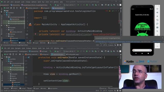This screenshot has height=92, width=164.
Task: Open Search Everywhere magnifier in Kotlin window
Action: (118, 5)
